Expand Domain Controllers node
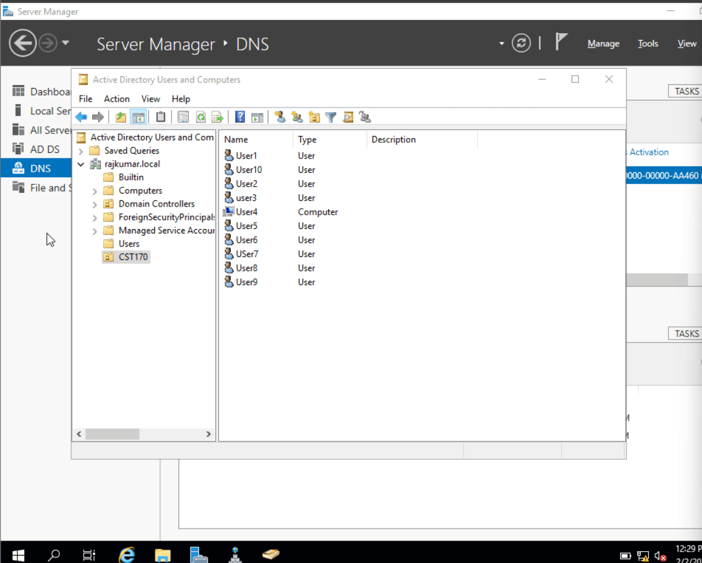The width and height of the screenshot is (702, 563). tap(95, 205)
